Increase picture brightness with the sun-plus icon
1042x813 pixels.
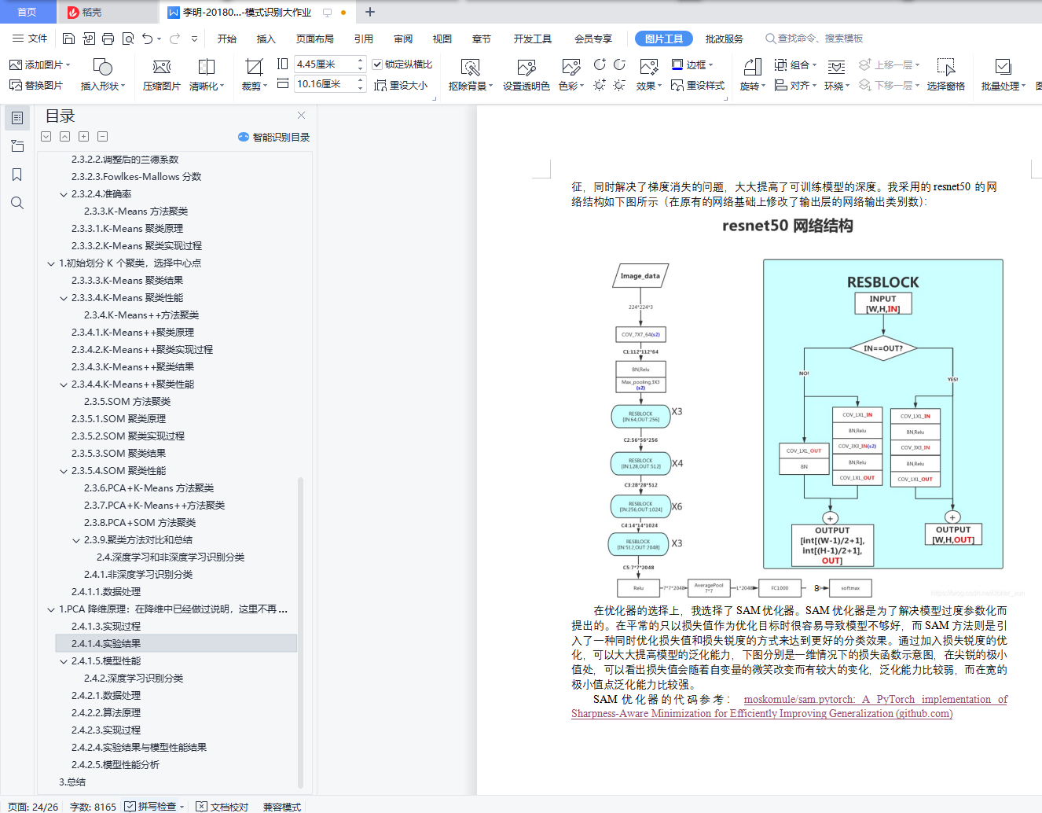pos(600,85)
